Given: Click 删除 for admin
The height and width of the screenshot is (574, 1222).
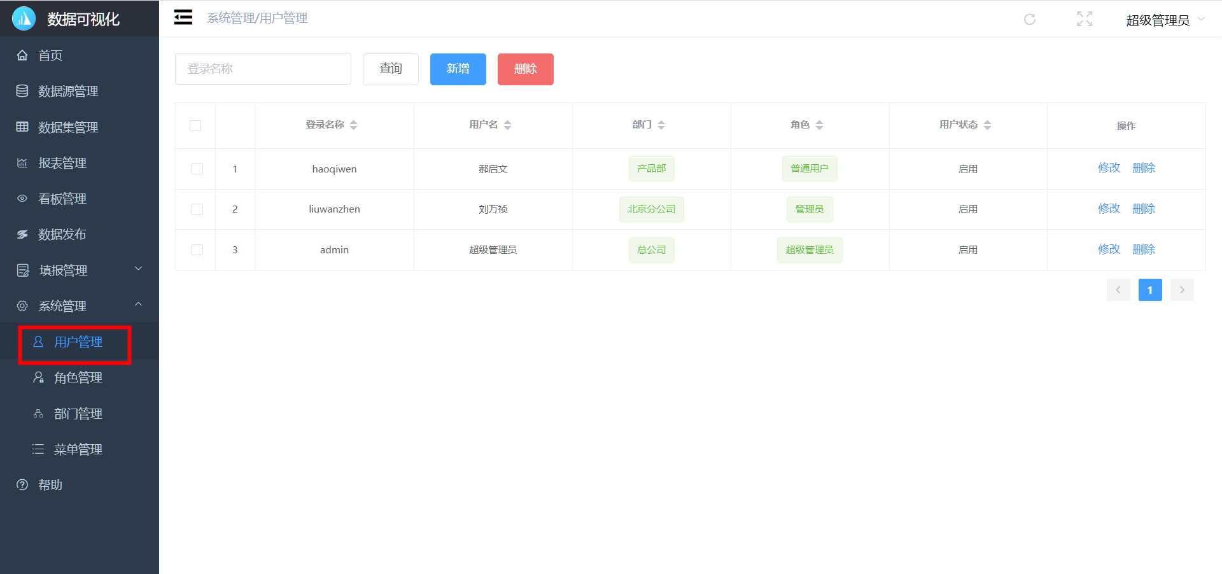Looking at the screenshot, I should (1144, 249).
